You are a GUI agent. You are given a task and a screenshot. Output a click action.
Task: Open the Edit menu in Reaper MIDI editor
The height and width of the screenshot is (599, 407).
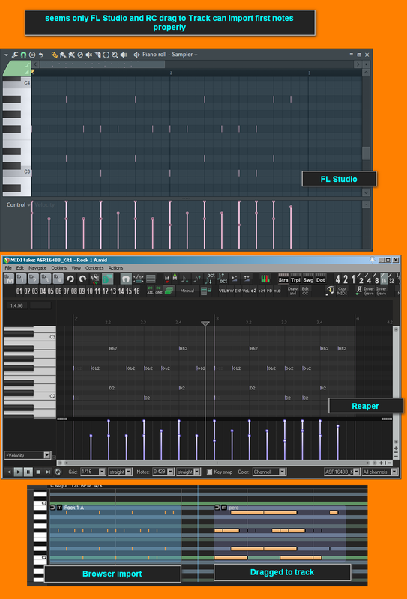click(x=20, y=268)
